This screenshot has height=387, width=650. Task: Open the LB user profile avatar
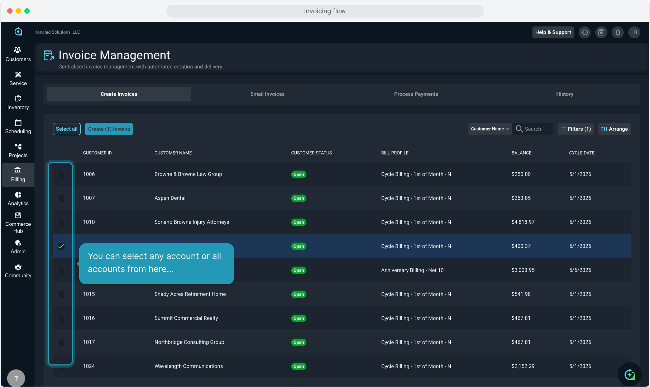coord(634,32)
